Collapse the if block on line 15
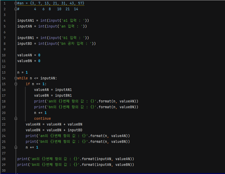 16,84
